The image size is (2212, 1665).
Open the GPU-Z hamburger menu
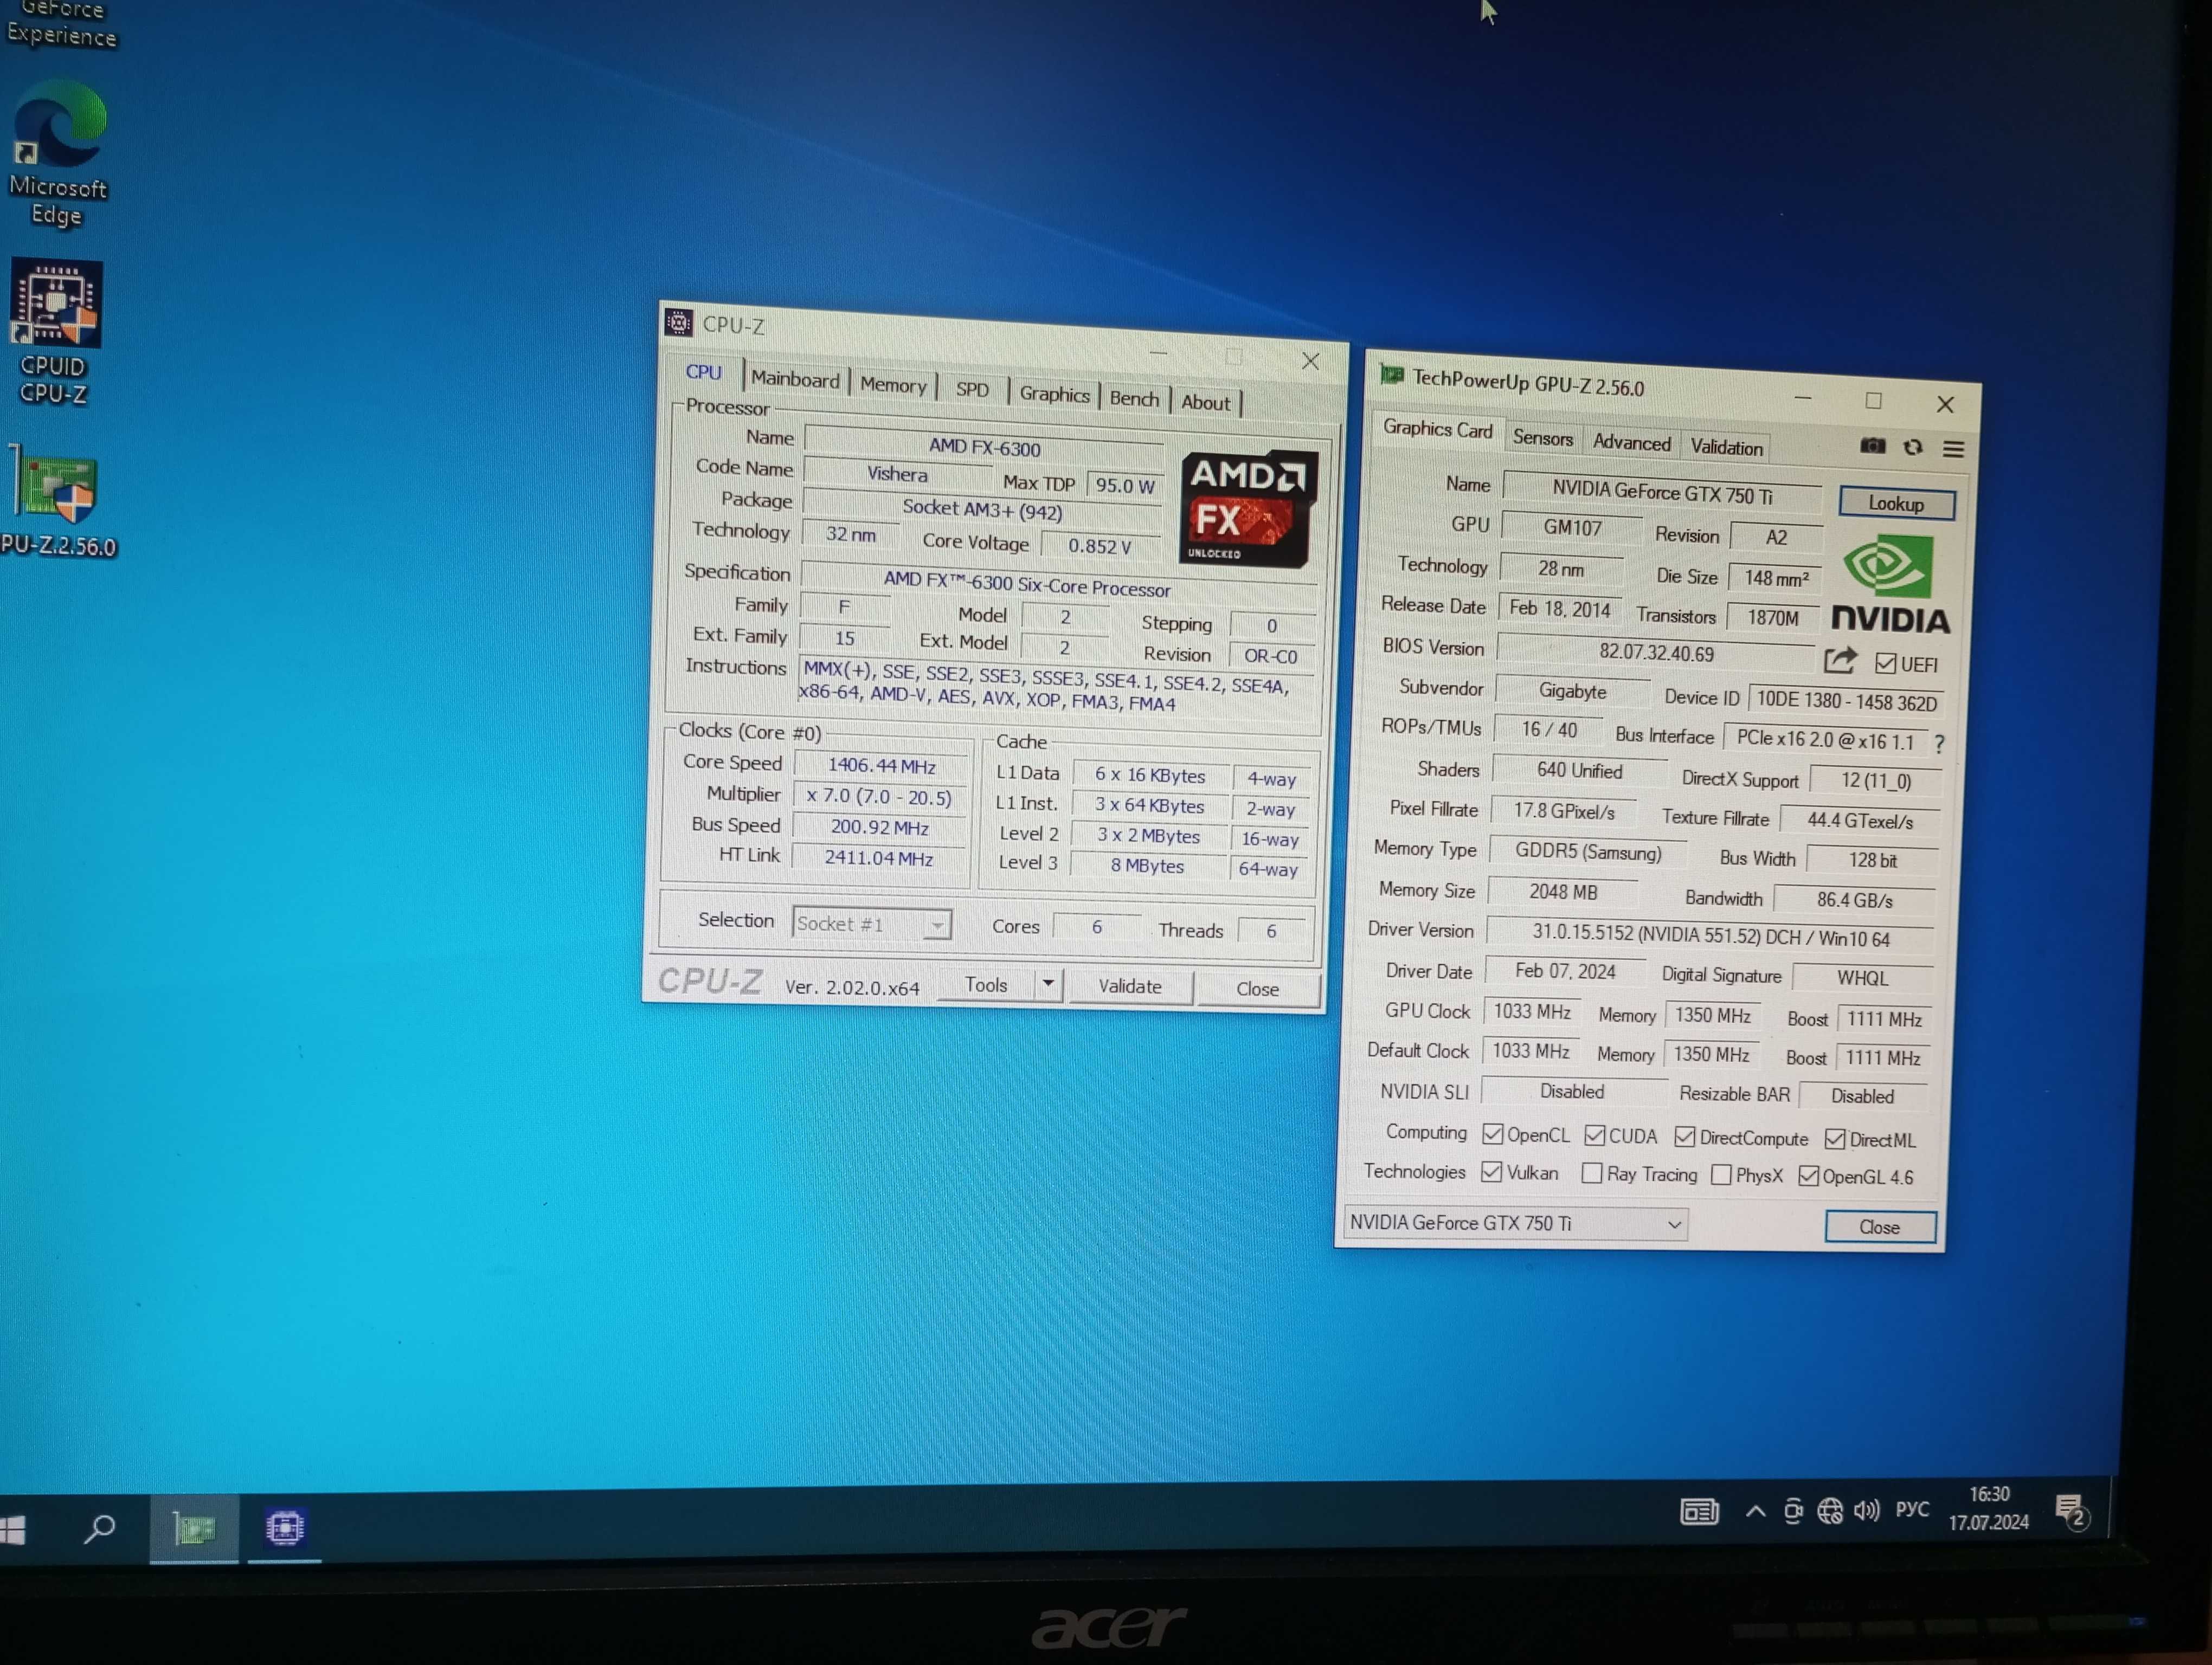[1953, 450]
